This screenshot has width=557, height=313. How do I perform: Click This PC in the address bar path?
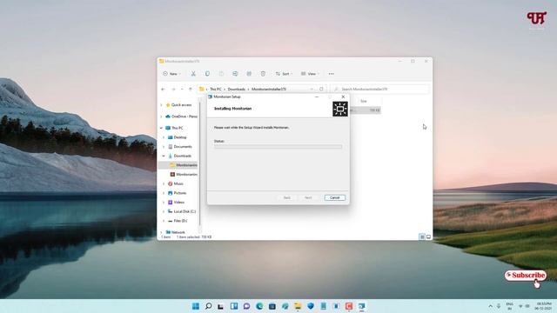(216, 89)
